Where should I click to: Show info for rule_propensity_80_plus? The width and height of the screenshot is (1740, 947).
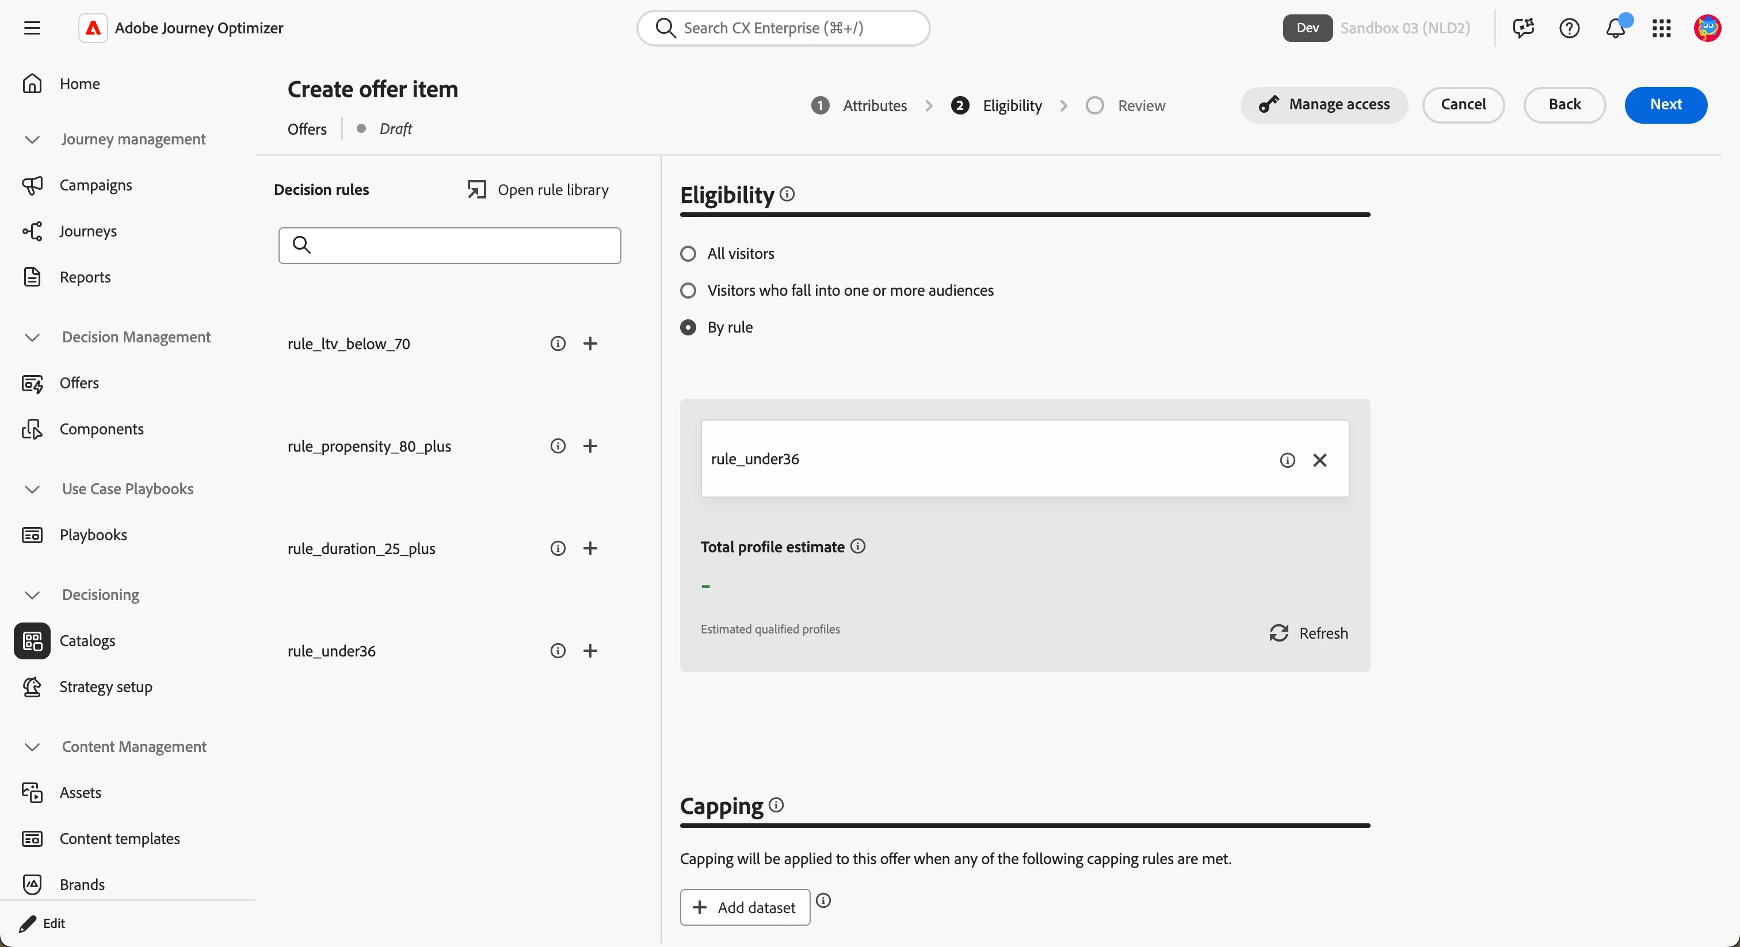click(x=558, y=446)
